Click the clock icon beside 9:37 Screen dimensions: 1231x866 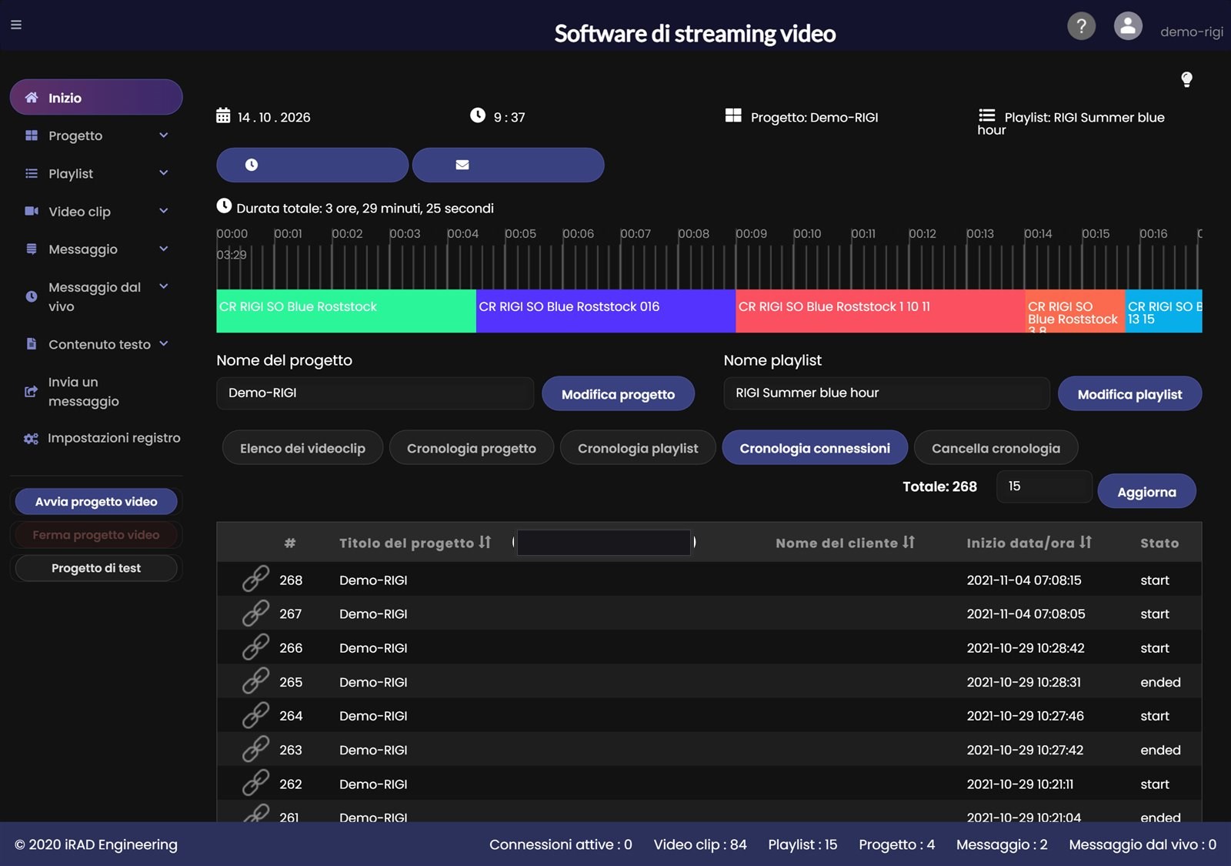478,115
